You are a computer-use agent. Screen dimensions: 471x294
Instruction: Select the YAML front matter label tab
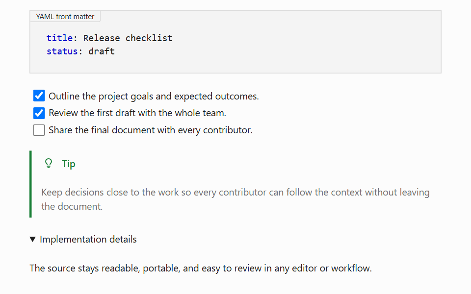click(65, 17)
